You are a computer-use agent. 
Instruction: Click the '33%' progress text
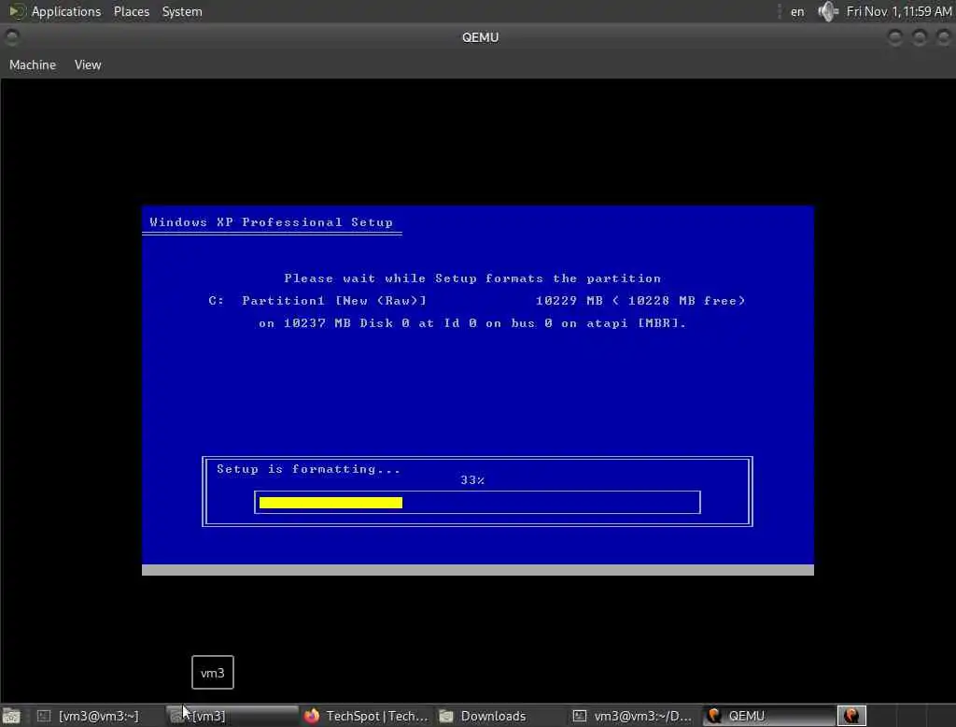point(472,480)
